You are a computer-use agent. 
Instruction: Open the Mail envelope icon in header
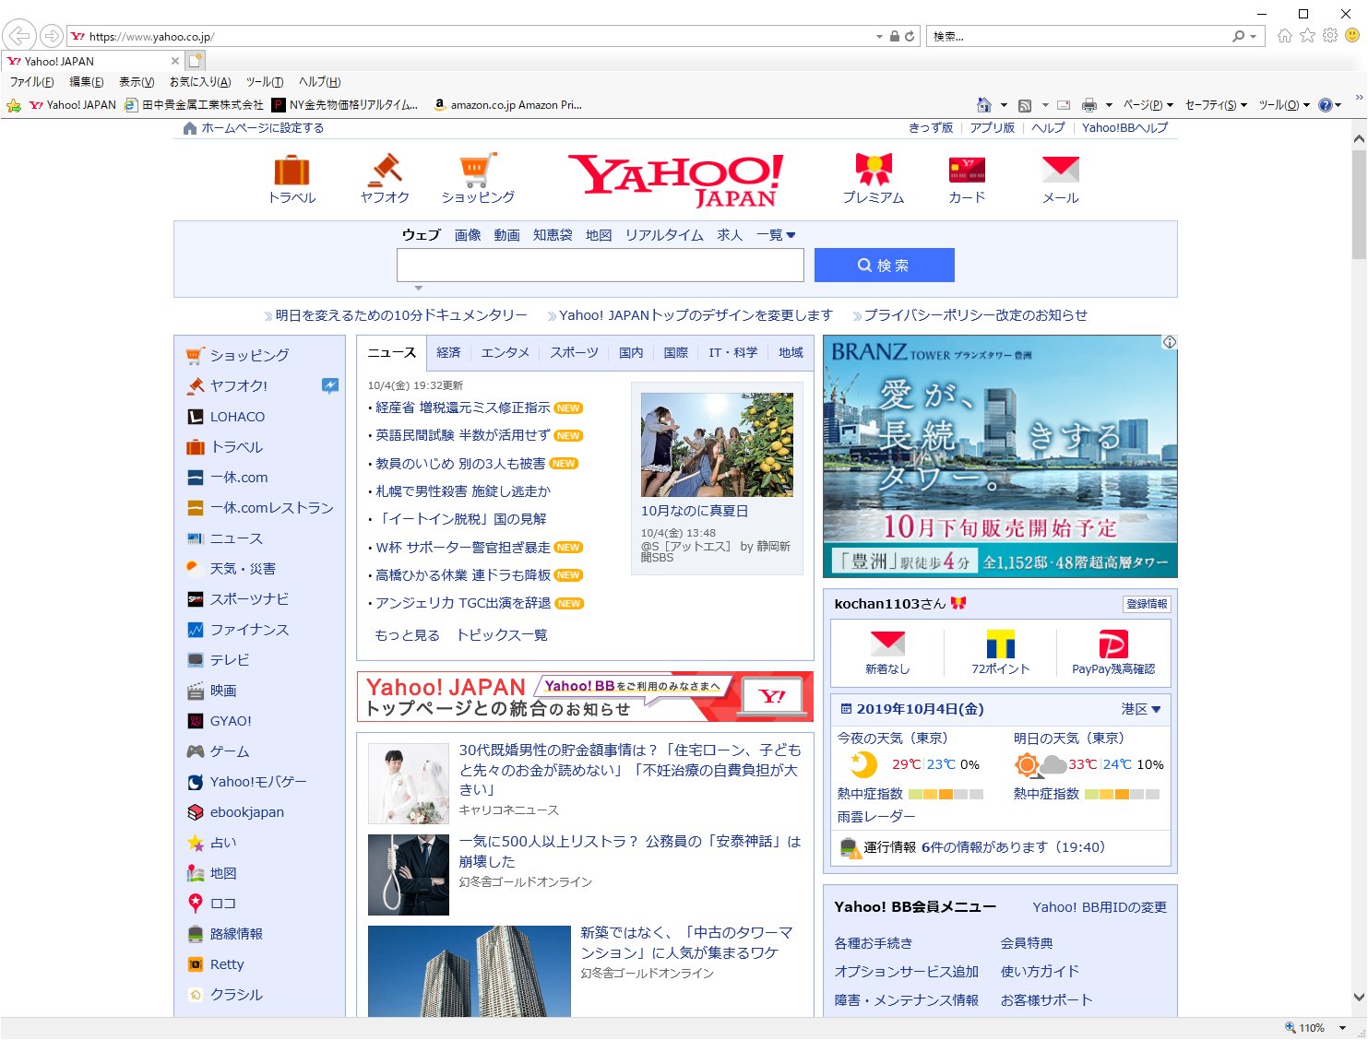(x=1060, y=171)
